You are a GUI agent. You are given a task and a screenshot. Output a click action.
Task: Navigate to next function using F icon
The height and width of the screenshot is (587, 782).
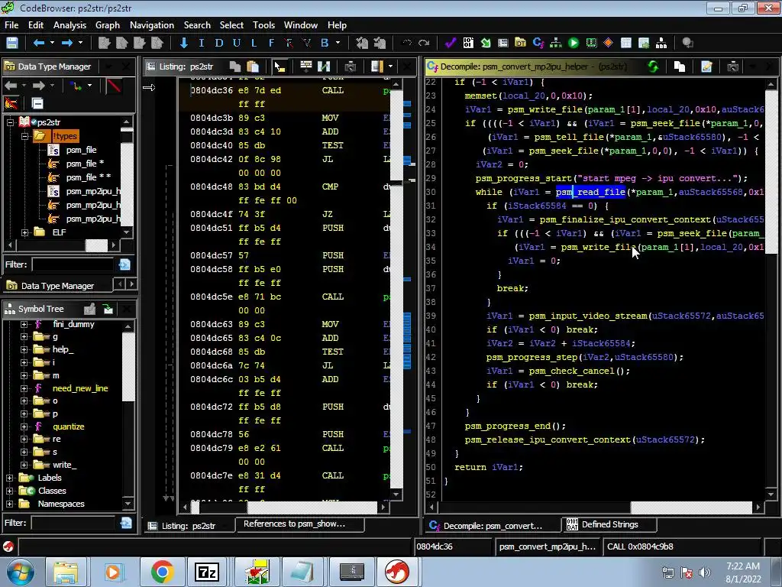271,43
